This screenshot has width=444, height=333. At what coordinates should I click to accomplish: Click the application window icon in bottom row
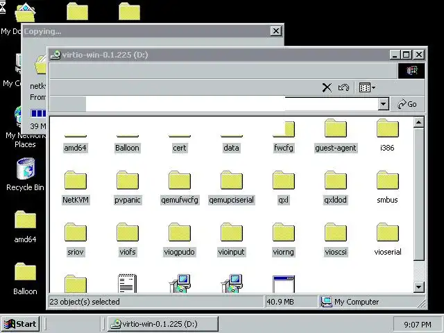point(284,284)
